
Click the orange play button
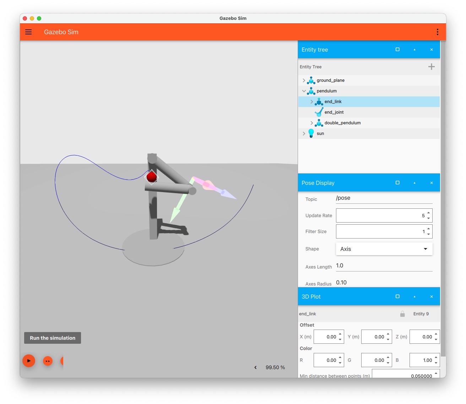click(29, 361)
